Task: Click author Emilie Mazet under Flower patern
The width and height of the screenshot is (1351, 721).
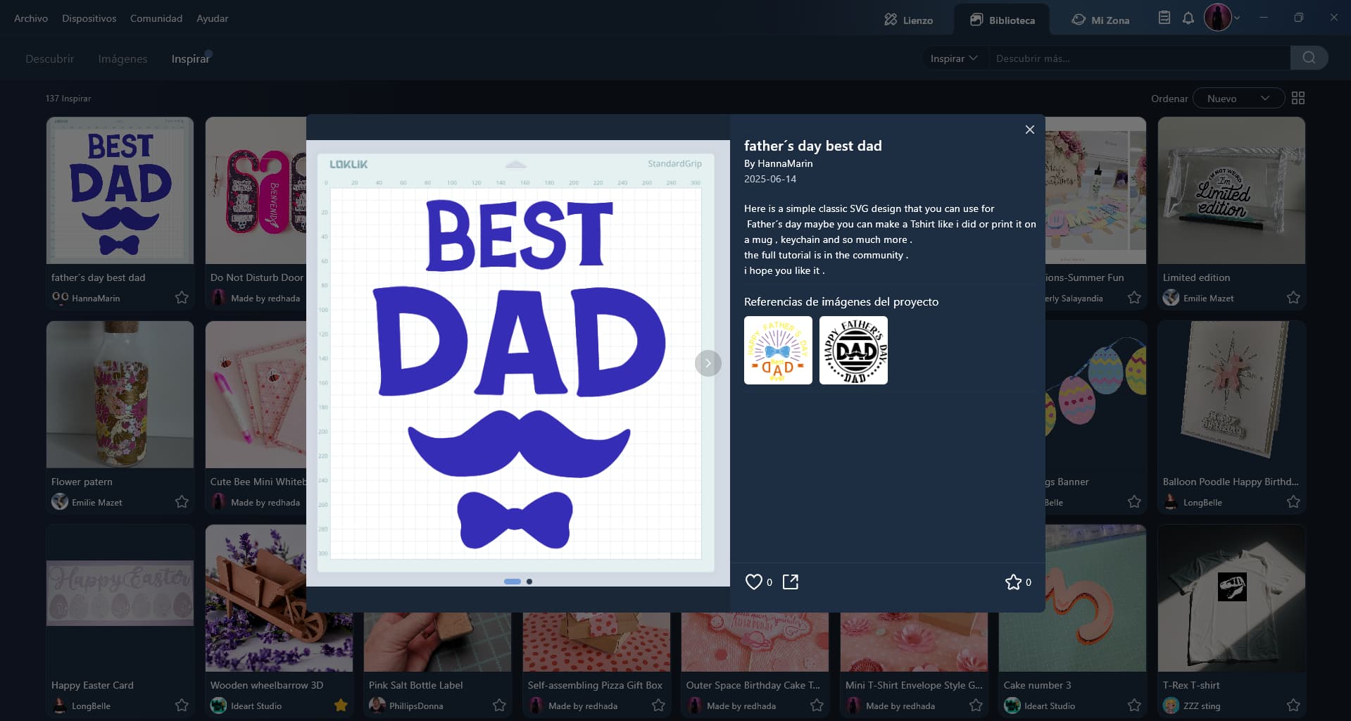Action: (x=97, y=503)
